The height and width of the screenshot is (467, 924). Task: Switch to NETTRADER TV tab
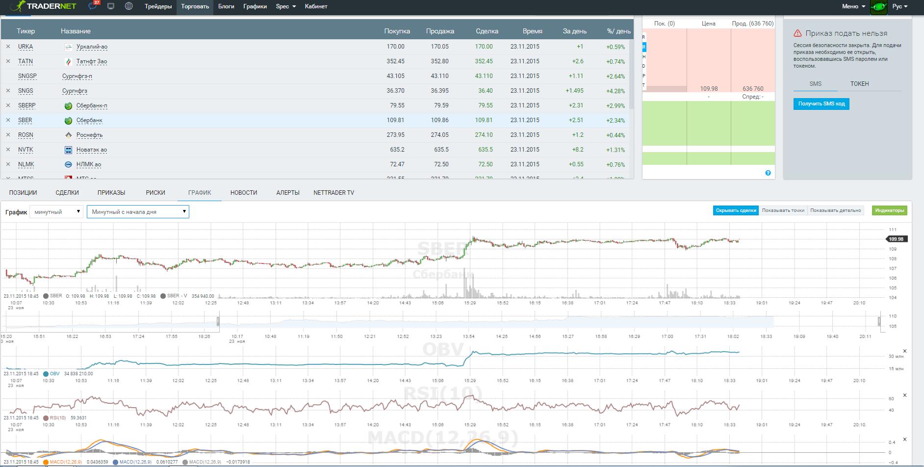(334, 193)
